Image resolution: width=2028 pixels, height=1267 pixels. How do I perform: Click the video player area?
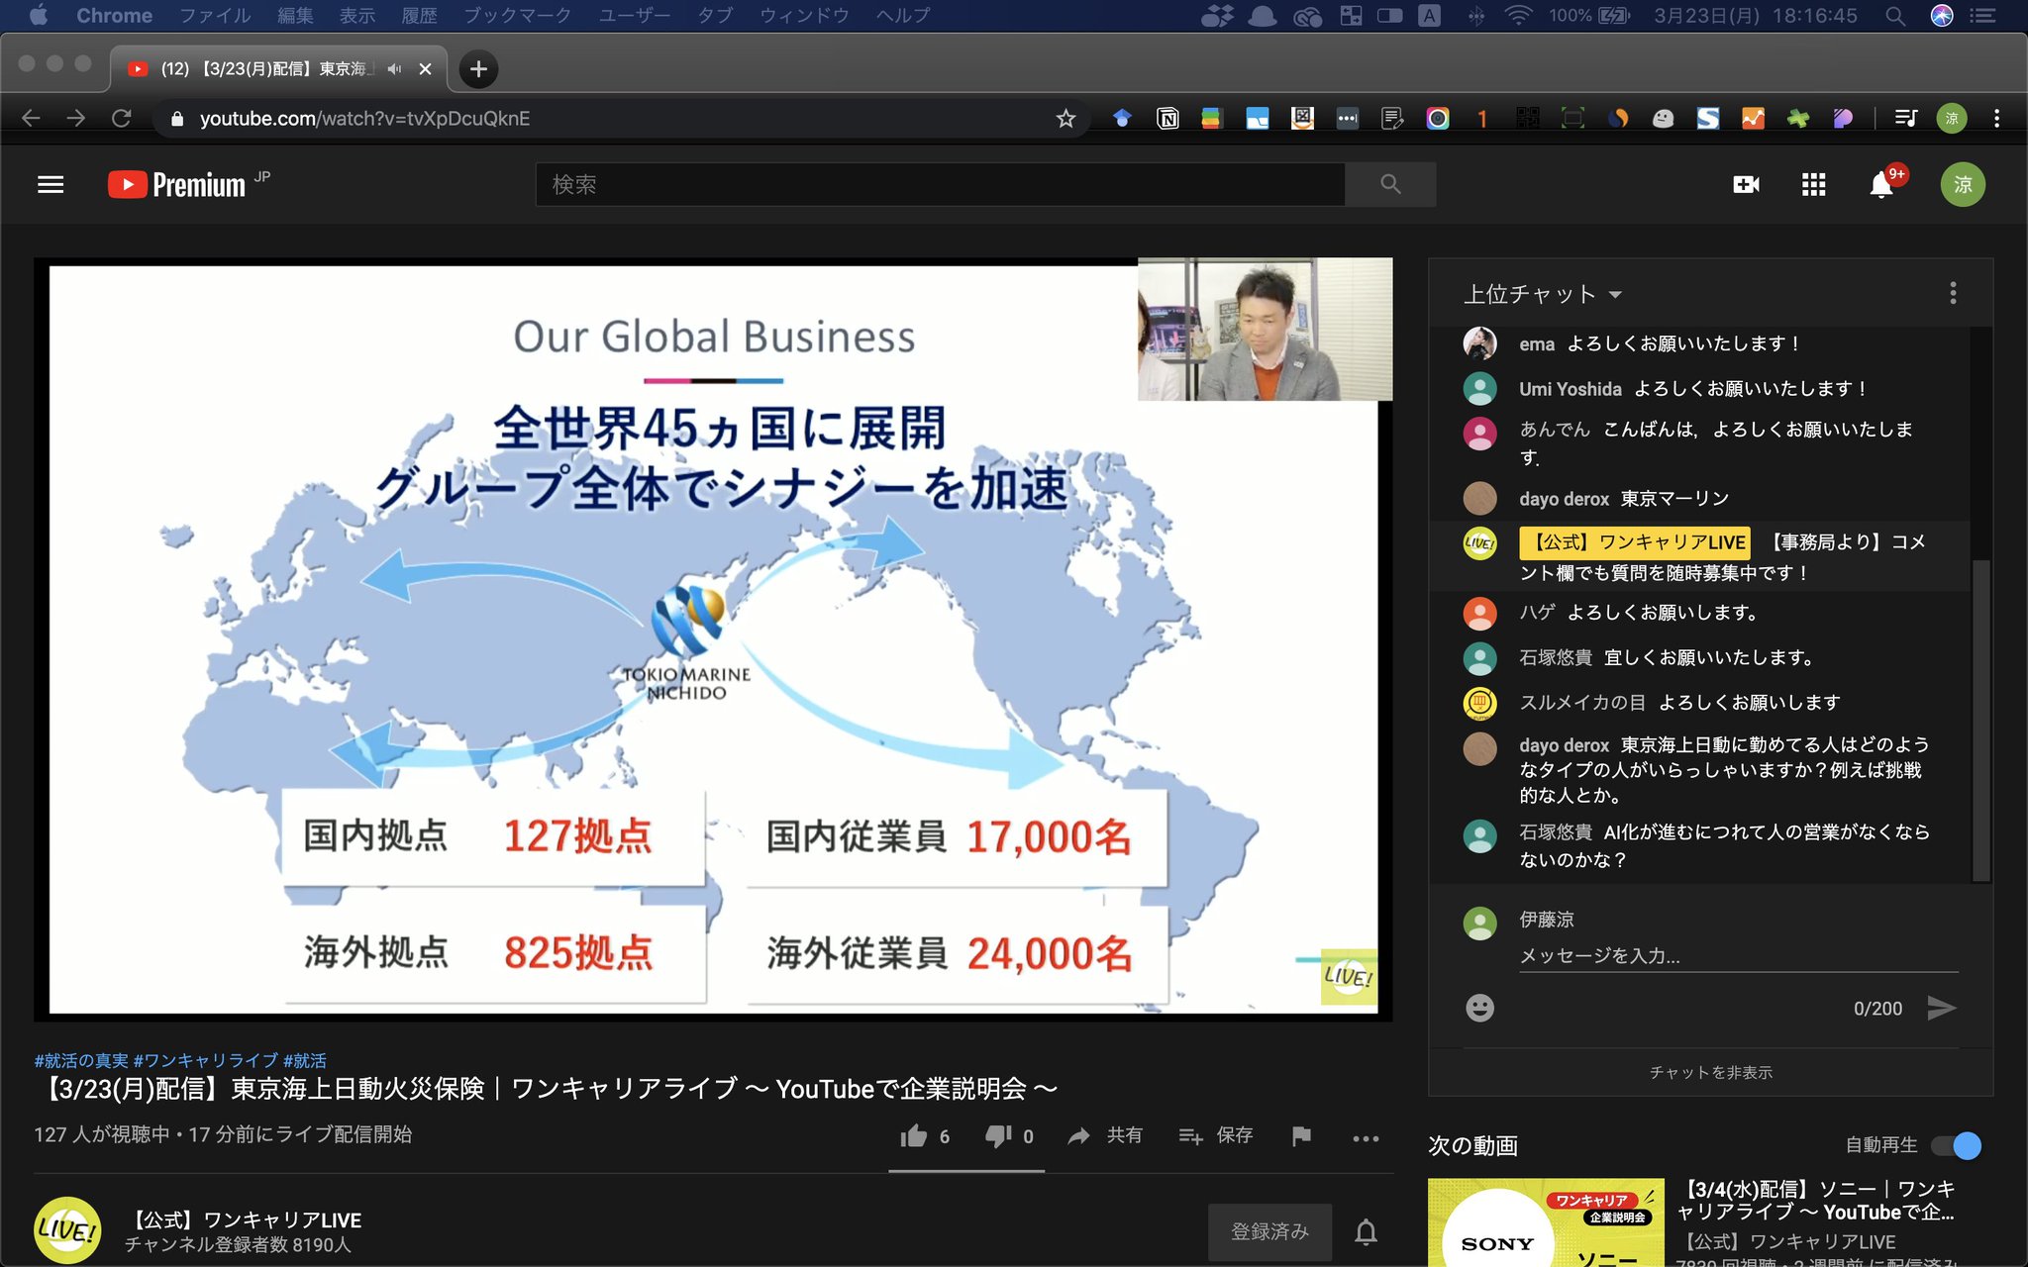(713, 639)
